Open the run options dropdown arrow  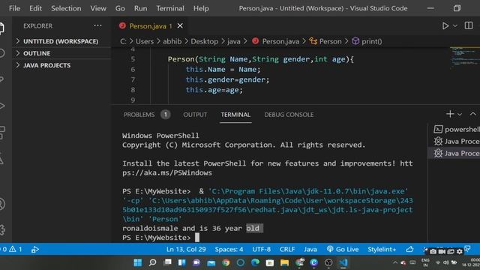click(x=455, y=26)
